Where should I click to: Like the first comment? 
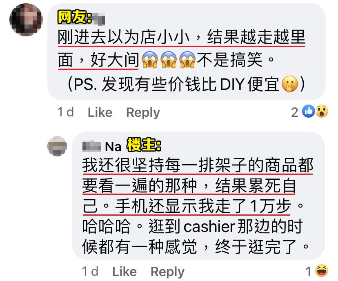pyautogui.click(x=100, y=112)
